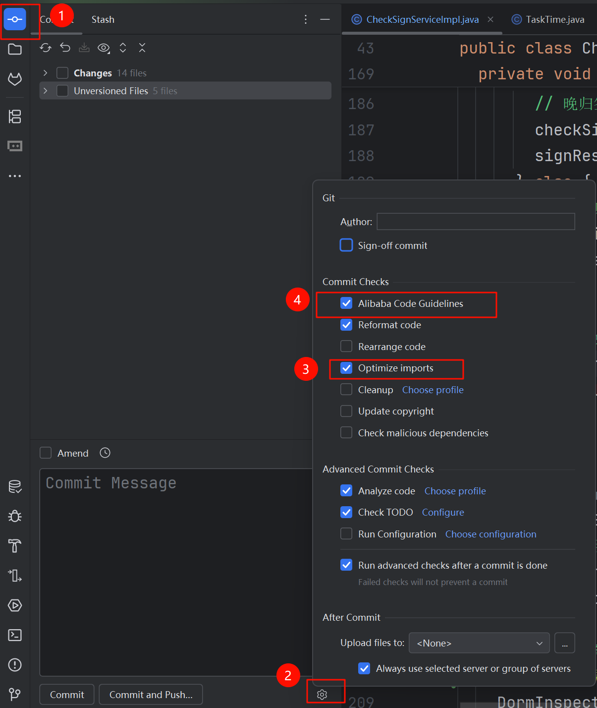Expand the Changes group

pyautogui.click(x=45, y=72)
